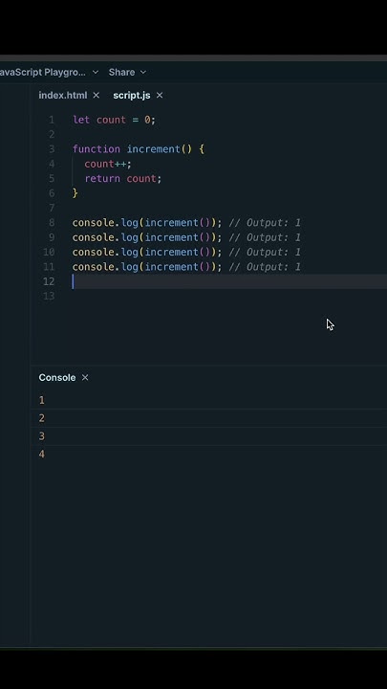The image size is (387, 689).
Task: Expand the Share menu
Action: pyautogui.click(x=127, y=72)
